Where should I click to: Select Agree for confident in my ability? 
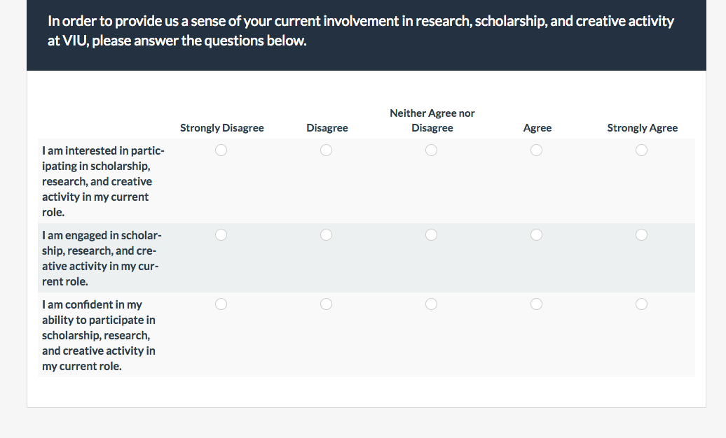click(x=537, y=304)
